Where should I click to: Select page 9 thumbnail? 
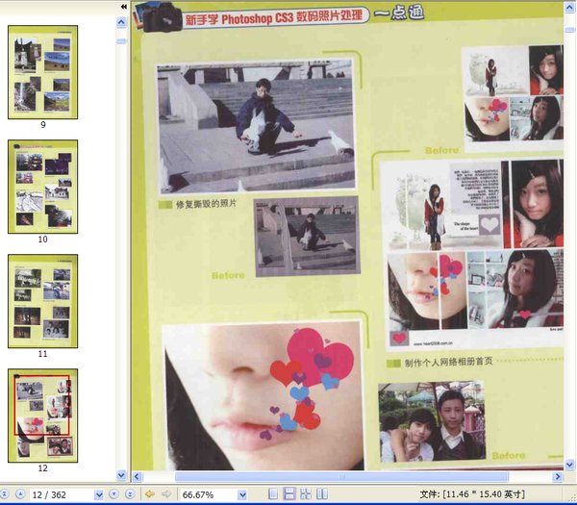click(43, 72)
